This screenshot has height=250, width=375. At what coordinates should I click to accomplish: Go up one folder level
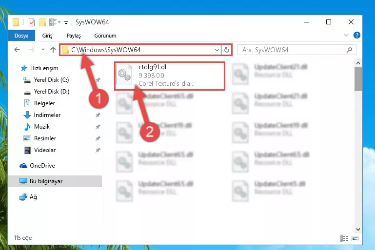tap(53, 50)
